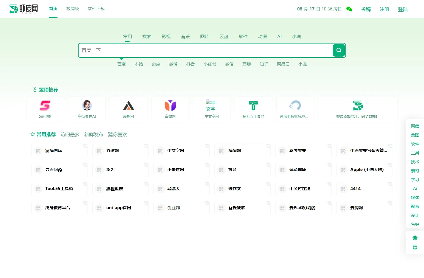Jump to 素材 in side menu

tap(415, 171)
